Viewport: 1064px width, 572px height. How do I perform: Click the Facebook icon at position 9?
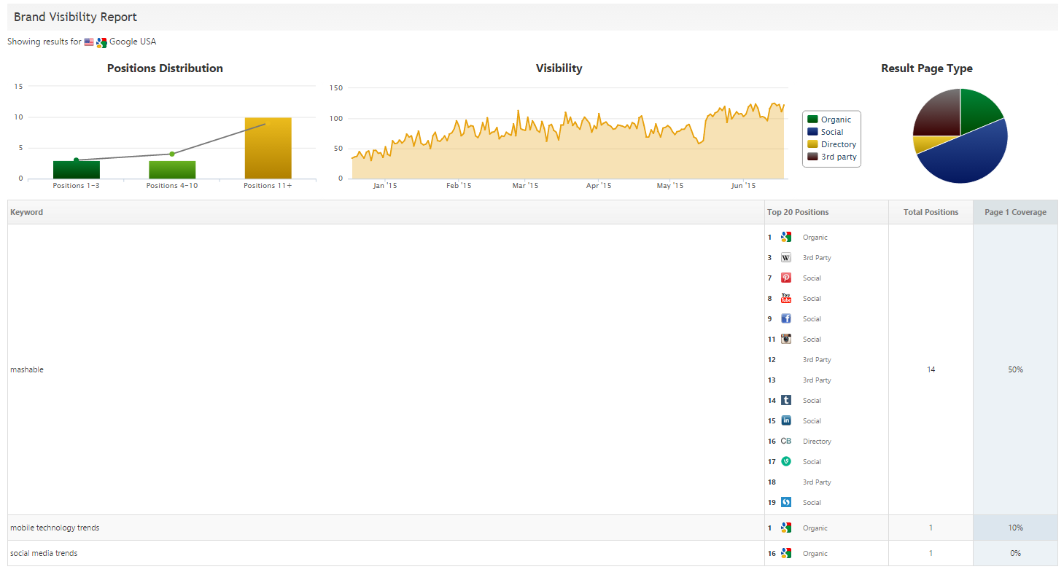785,319
